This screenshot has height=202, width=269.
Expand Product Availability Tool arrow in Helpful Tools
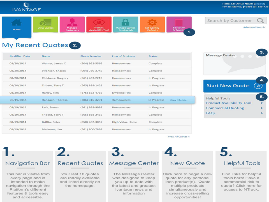(x=262, y=103)
